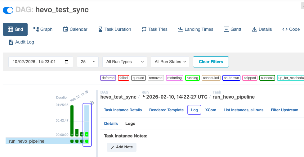Screen dimensions: 304x157
Task: Click the removed status legend badge
Action: pos(156,78)
